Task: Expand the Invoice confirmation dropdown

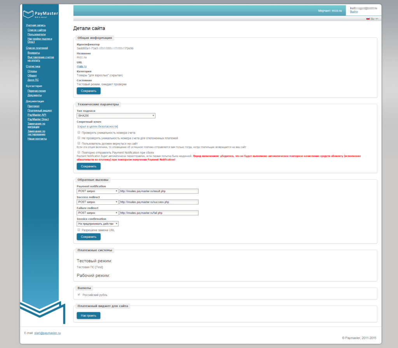Action: pos(98,224)
